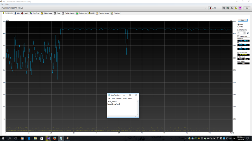Start the benchmark test

click(243, 20)
